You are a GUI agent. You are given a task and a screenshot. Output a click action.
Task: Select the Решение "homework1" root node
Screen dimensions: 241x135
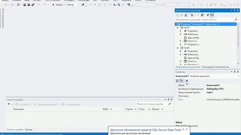[x=206, y=24]
